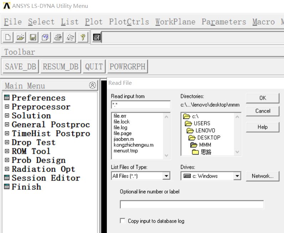Viewport: 284px width, 233px height.
Task: Select menust.tmp in the file list
Action: pos(125,151)
